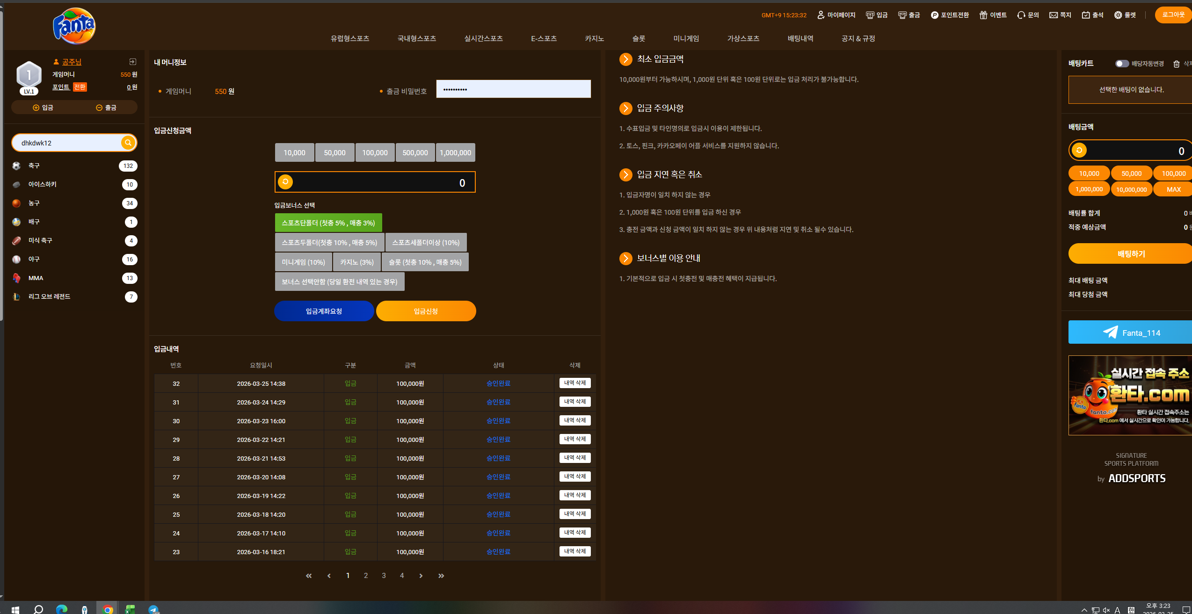
Task: Click the orange 입금신청 button
Action: point(426,311)
